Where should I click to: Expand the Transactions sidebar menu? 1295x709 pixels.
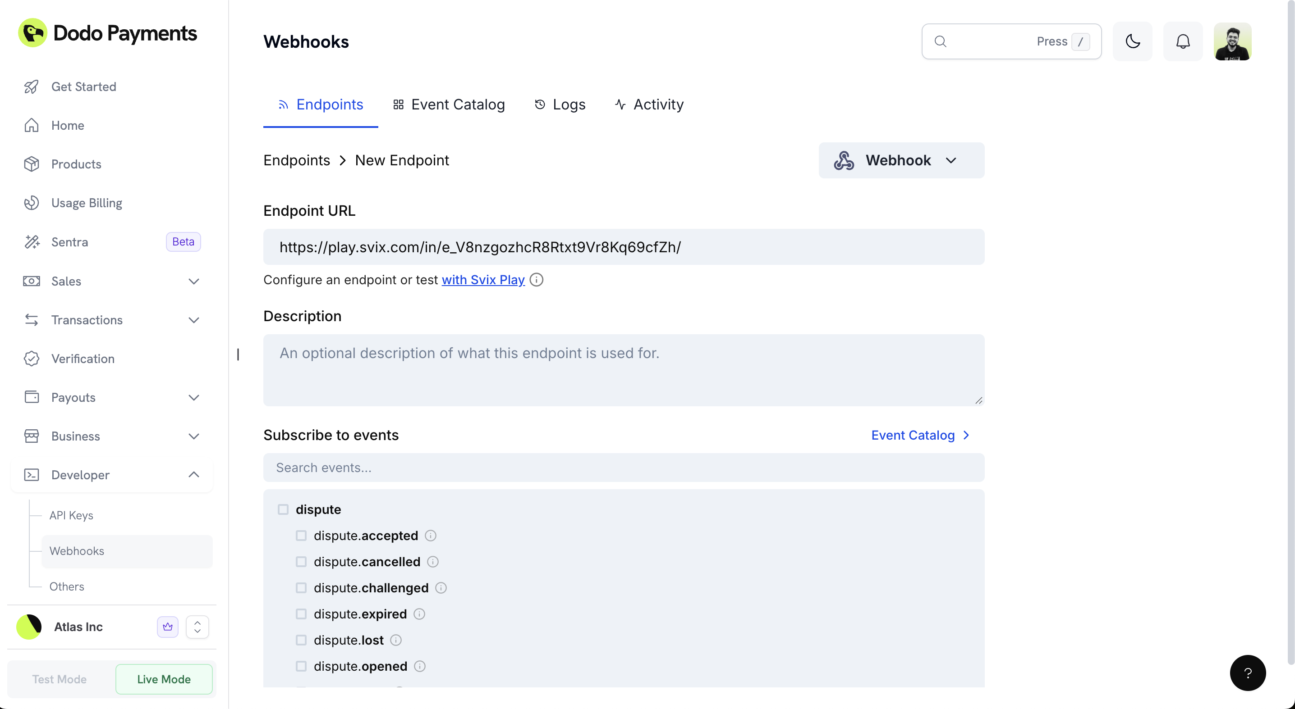pyautogui.click(x=193, y=320)
